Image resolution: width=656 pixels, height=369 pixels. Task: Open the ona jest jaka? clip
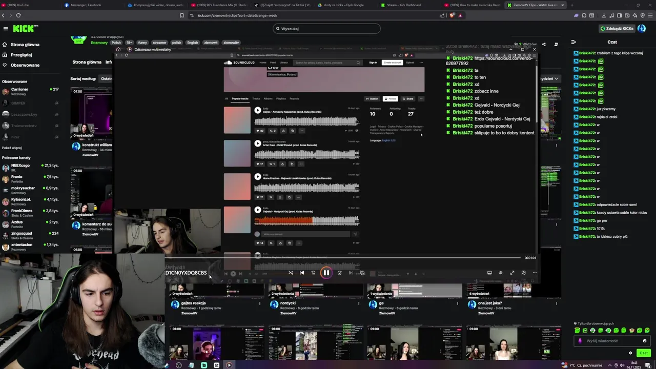[x=489, y=303]
